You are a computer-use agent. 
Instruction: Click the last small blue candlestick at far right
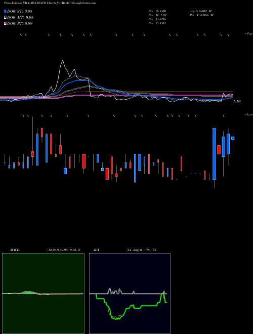click(233, 138)
